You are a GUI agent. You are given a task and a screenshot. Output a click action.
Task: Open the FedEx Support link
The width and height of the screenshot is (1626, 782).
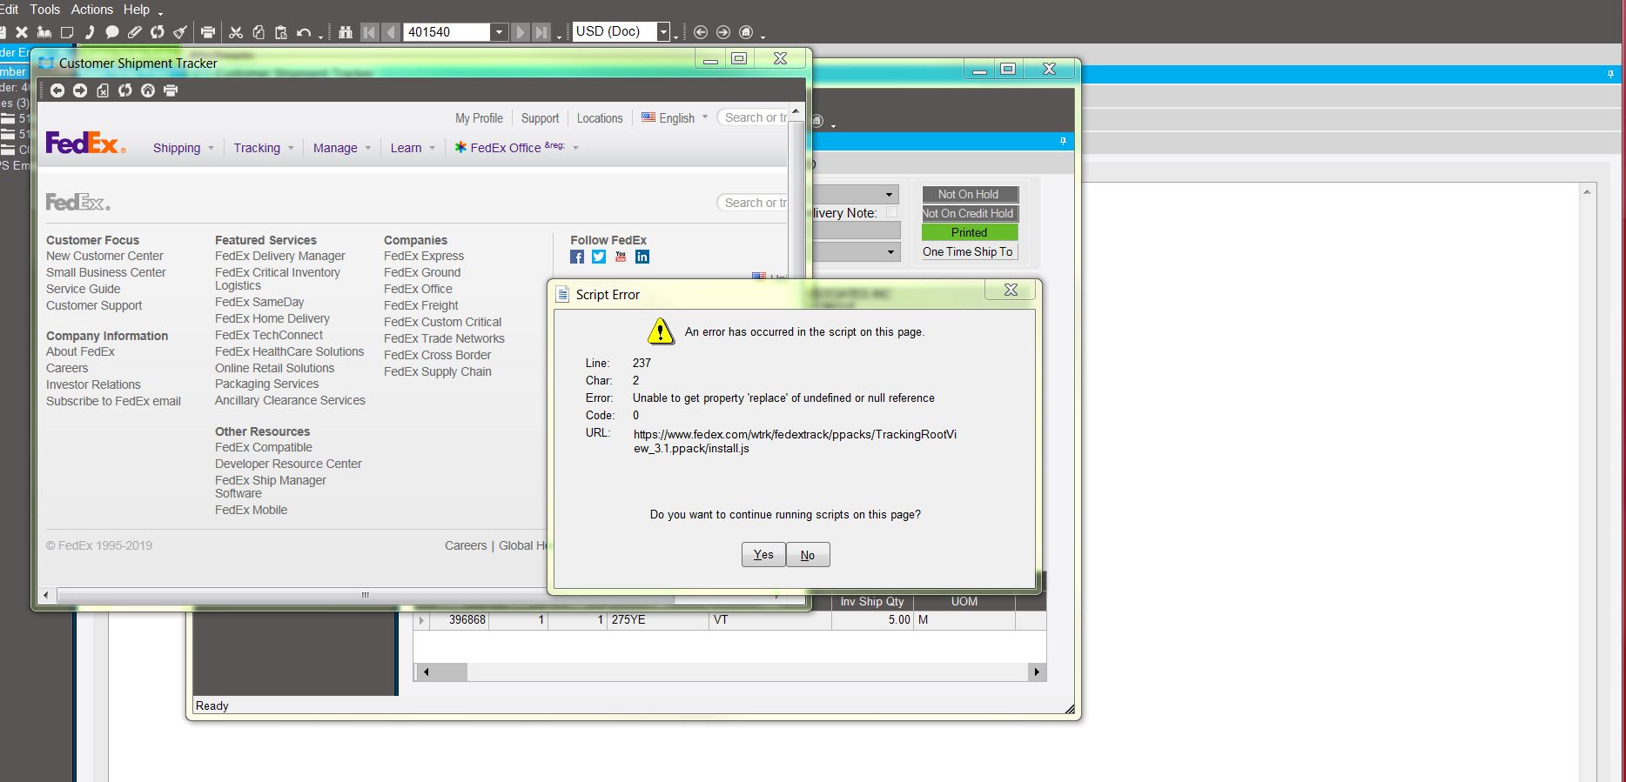tap(540, 118)
